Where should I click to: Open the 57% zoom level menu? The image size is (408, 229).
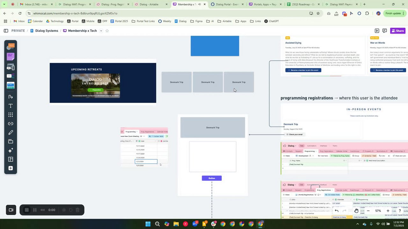[378, 211]
